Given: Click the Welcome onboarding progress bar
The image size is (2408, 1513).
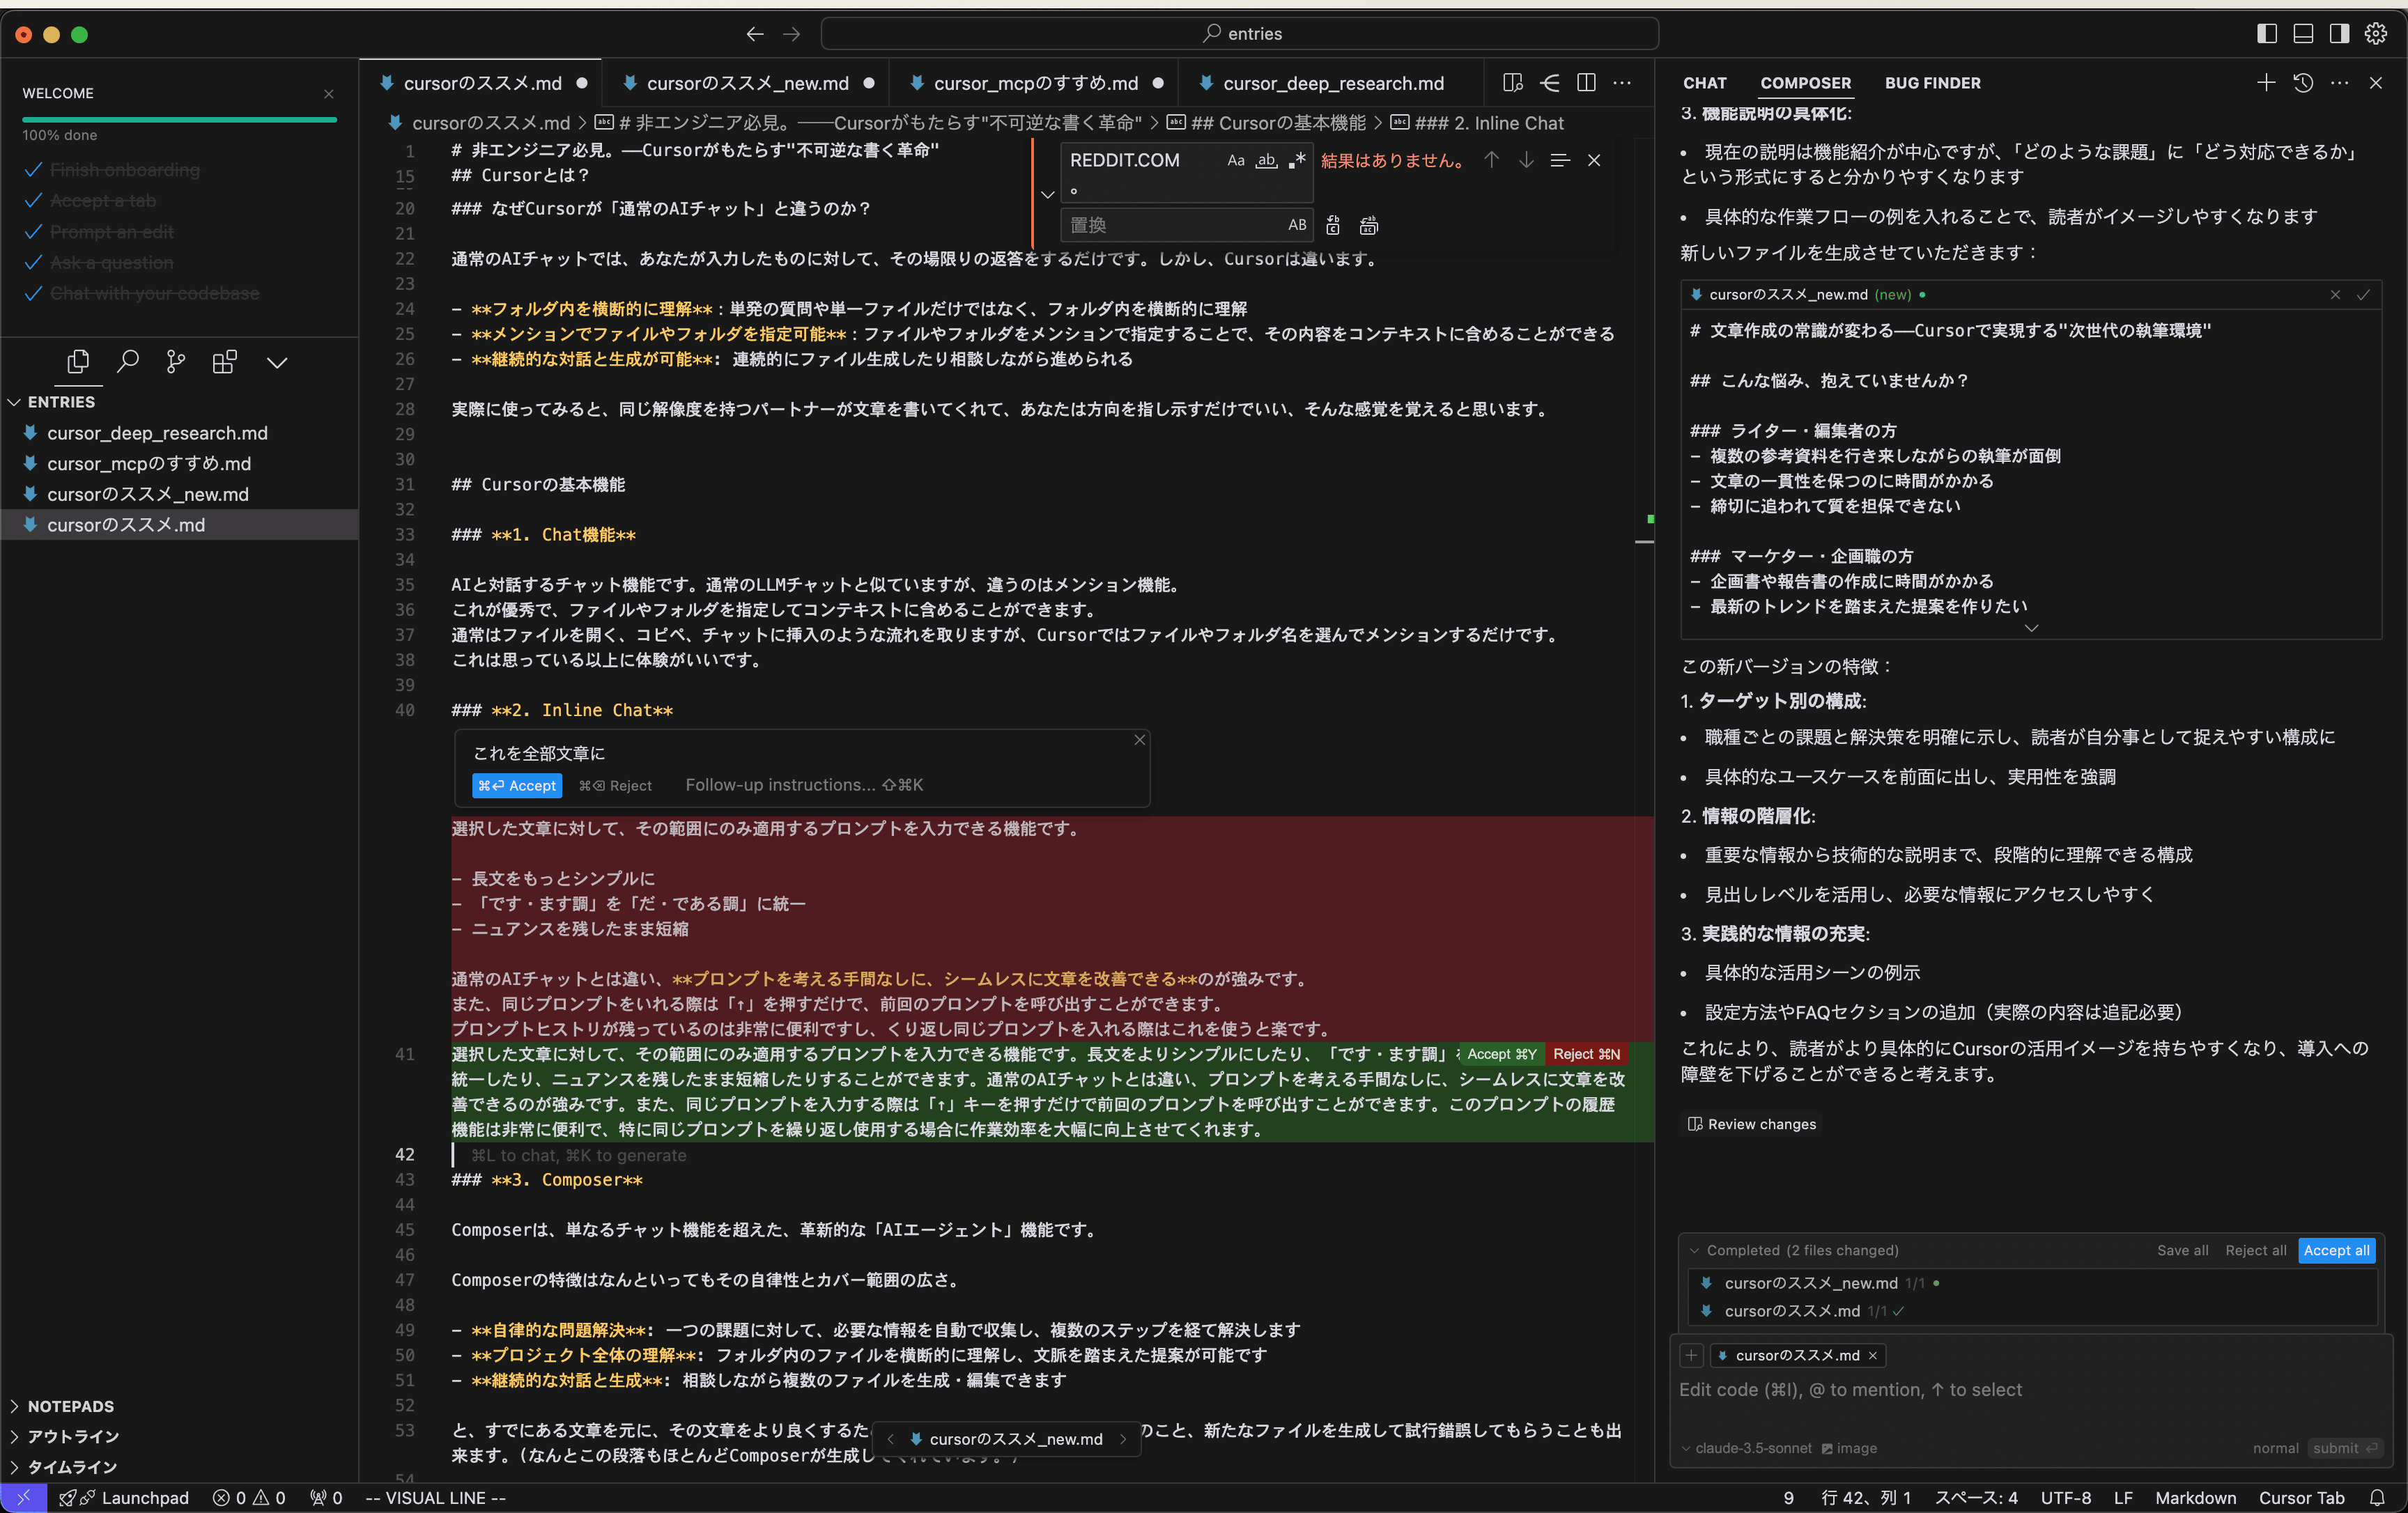Looking at the screenshot, I should pyautogui.click(x=180, y=120).
